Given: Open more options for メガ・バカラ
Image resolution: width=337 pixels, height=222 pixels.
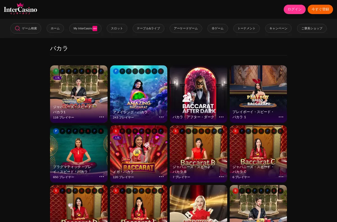Looking at the screenshot, I should pos(161,177).
